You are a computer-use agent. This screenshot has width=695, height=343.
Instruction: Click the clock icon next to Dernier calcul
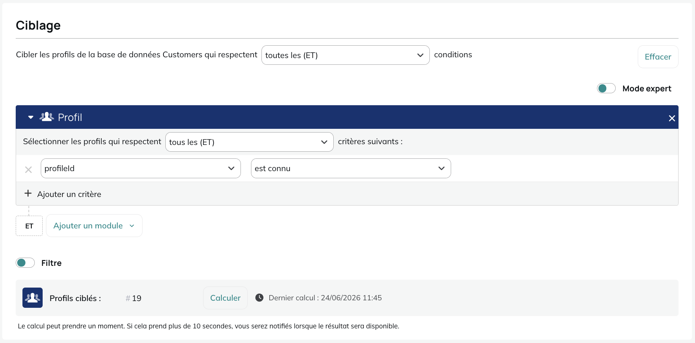259,298
